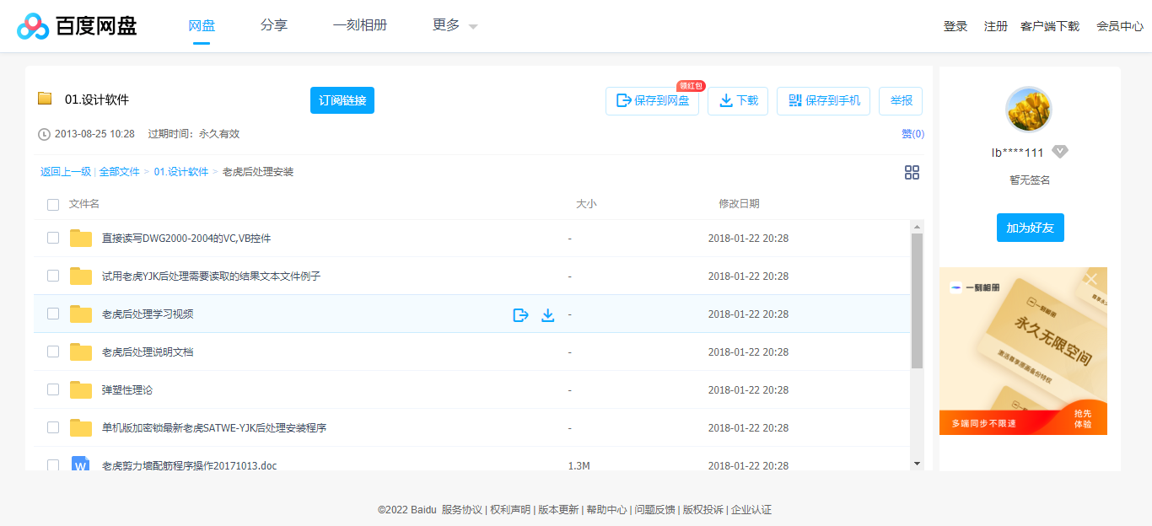Switch to the 网盘 tab
Viewport: 1152px width, 526px height.
click(x=201, y=25)
